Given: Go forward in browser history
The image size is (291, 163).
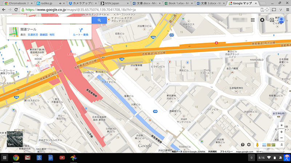Looking at the screenshot, I should pos(10,10).
